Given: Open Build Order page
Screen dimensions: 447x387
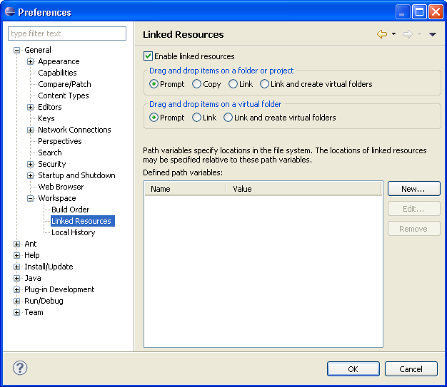Looking at the screenshot, I should (x=71, y=210).
